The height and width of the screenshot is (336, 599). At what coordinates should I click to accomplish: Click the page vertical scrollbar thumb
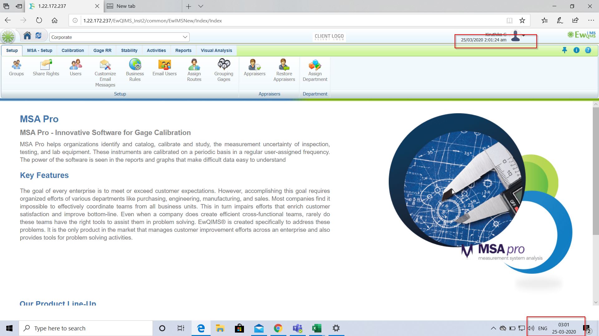point(596,171)
